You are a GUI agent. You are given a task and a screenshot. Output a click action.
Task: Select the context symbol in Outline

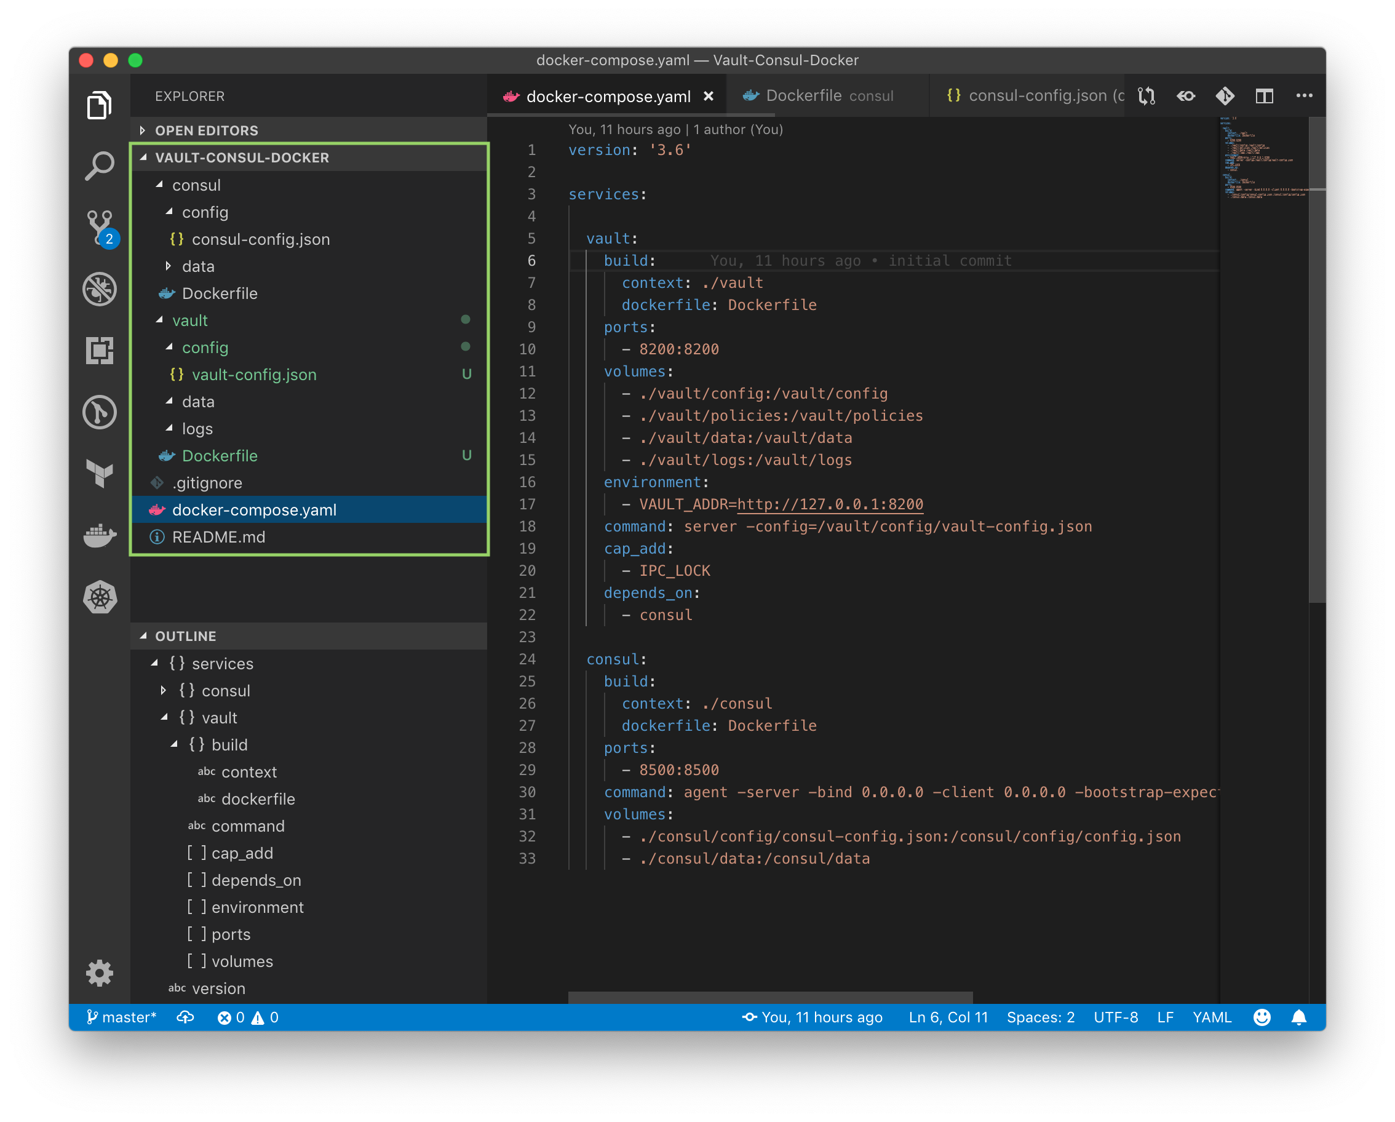[x=309, y=772]
